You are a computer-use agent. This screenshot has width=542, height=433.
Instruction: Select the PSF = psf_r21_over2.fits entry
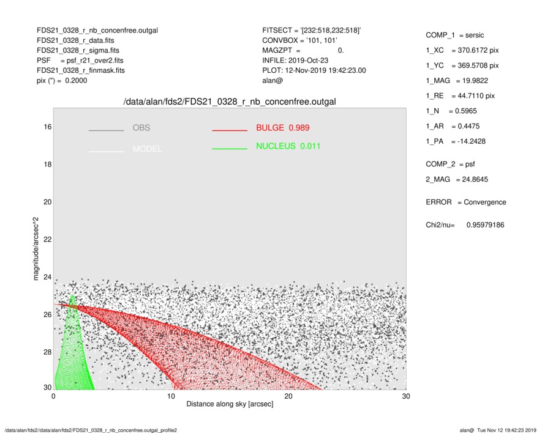[x=80, y=61]
